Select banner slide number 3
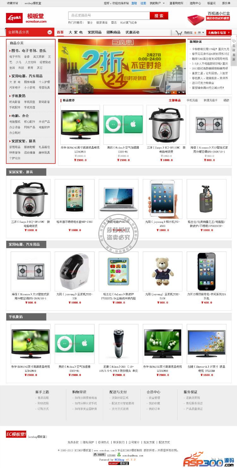237x468 pixels. pyautogui.click(x=179, y=92)
